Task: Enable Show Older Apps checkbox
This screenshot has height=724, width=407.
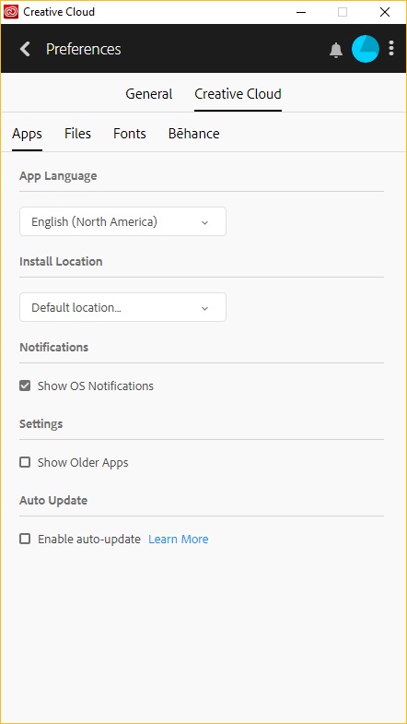Action: click(25, 462)
